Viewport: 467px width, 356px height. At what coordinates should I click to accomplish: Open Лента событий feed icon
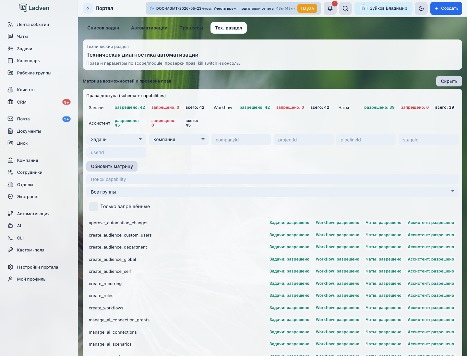click(10, 24)
